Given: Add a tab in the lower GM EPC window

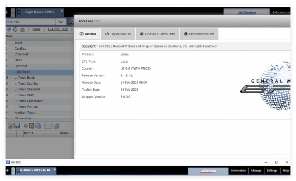Looking at the screenshot, I should tap(7, 171).
